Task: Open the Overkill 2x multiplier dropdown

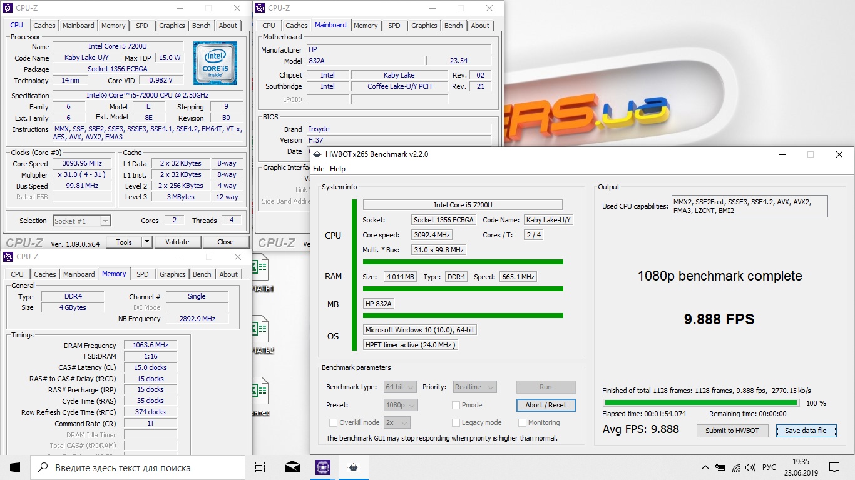Action: pos(397,422)
